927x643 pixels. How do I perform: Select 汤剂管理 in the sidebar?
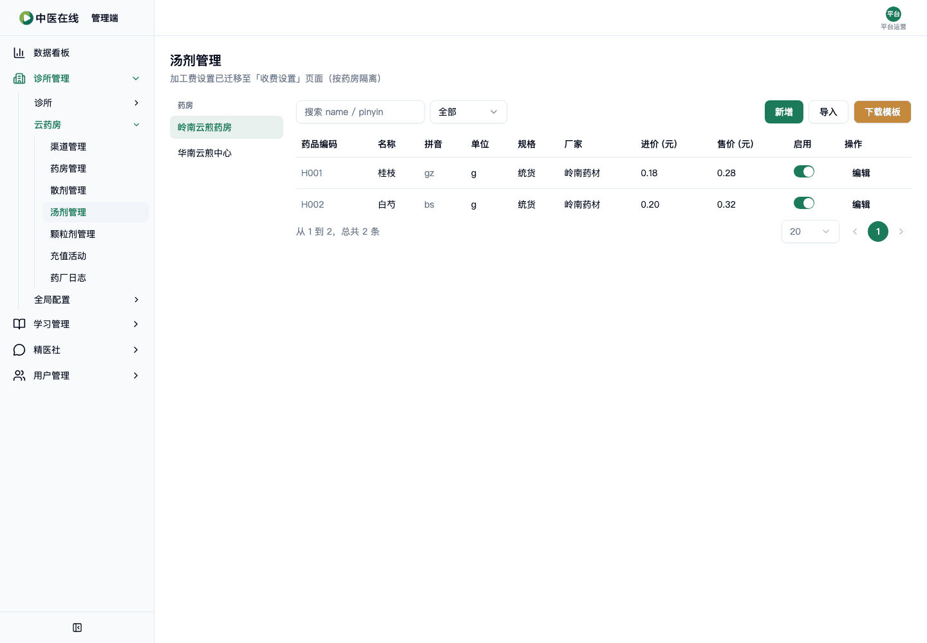95,212
